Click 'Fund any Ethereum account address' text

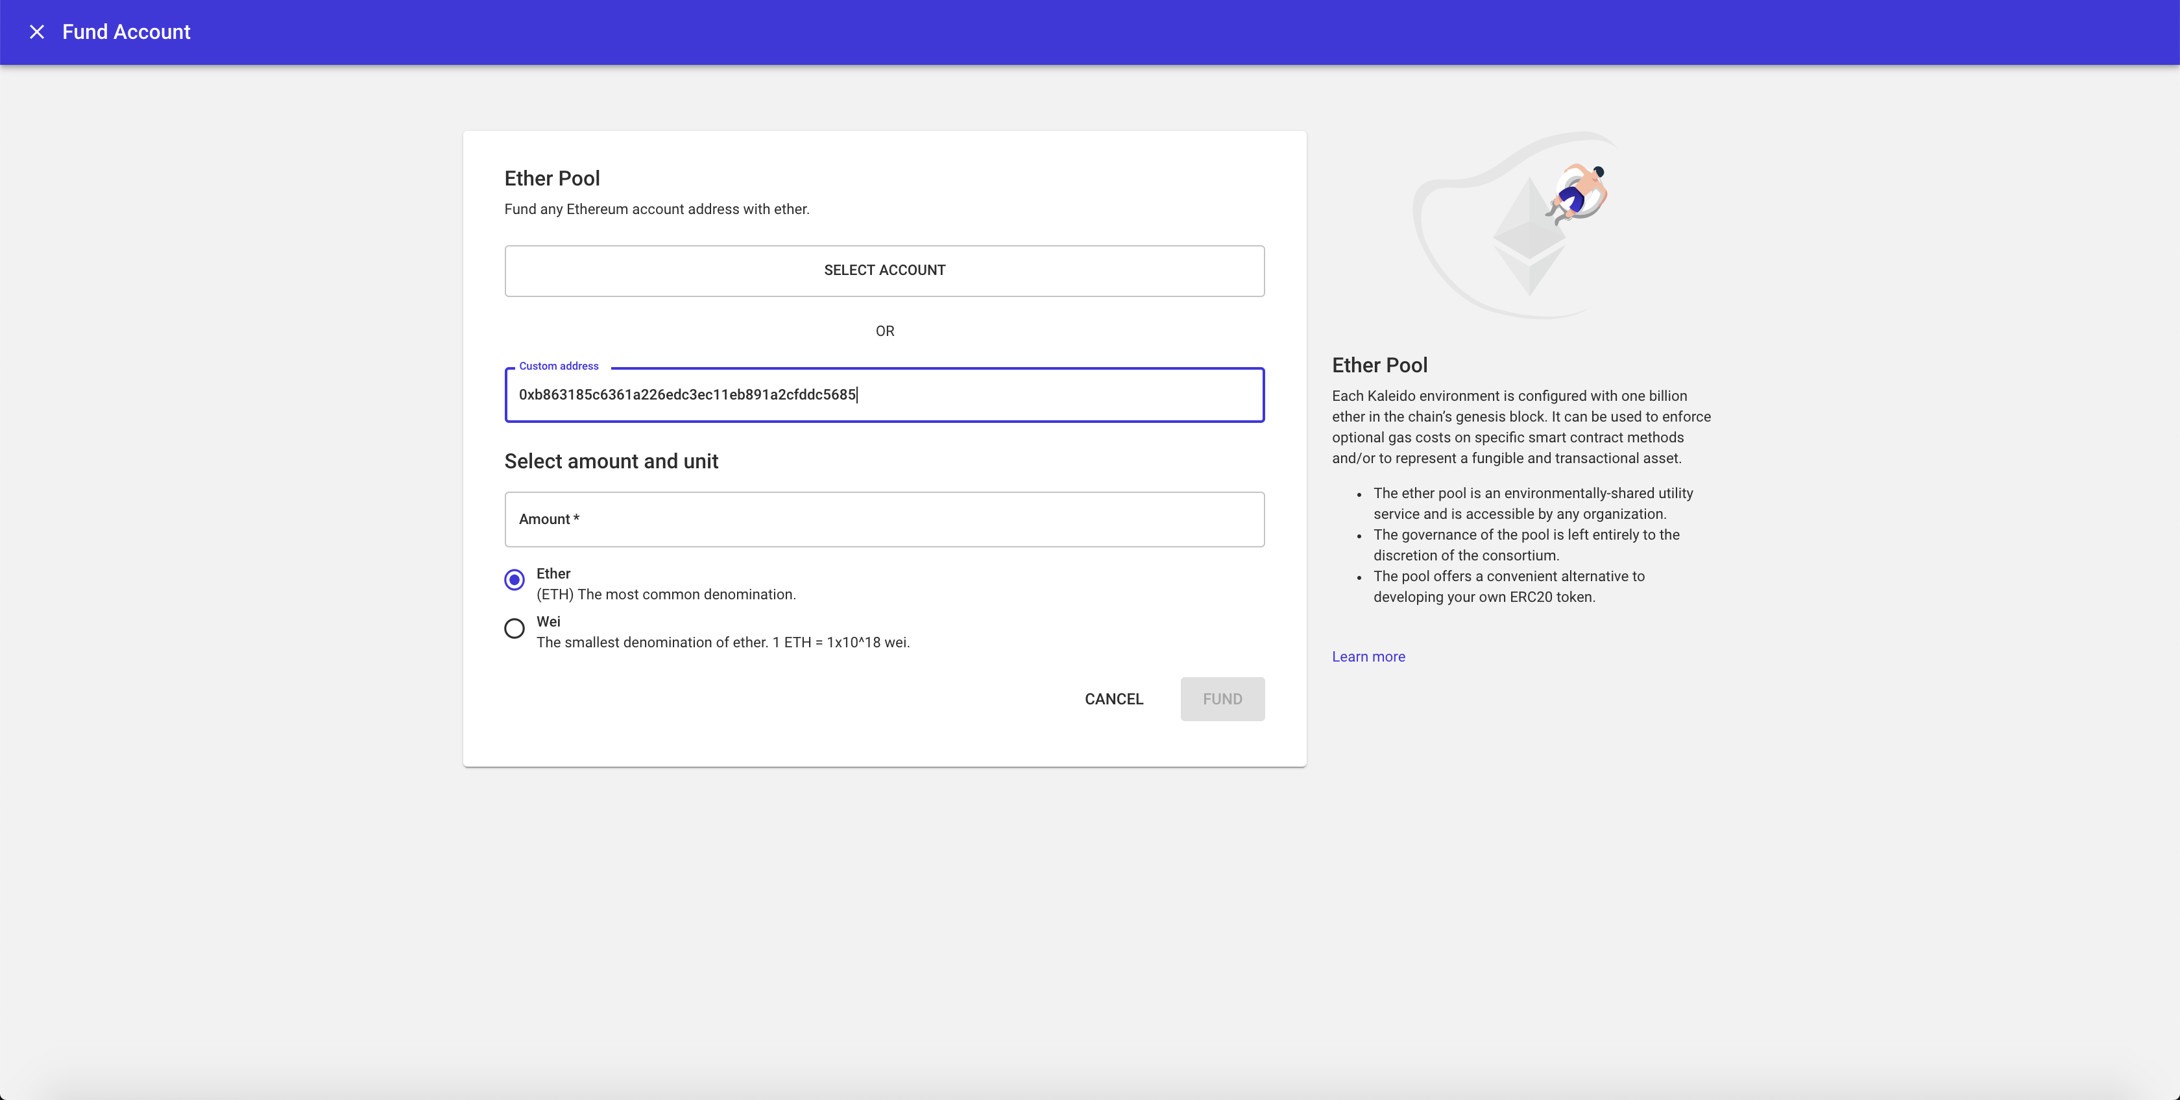[x=657, y=209]
